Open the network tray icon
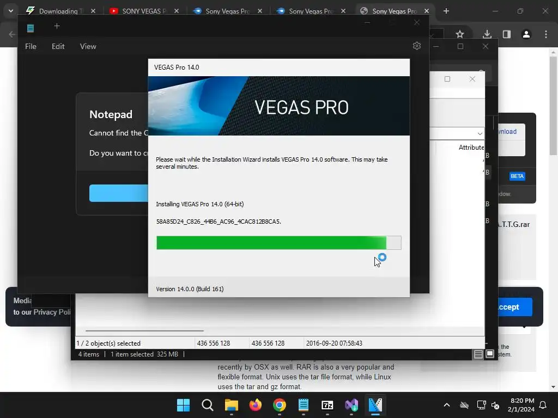The height and width of the screenshot is (418, 558). (481, 405)
